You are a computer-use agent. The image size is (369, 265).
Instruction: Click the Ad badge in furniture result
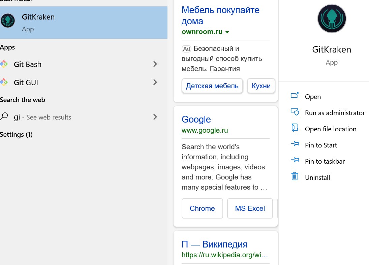click(186, 49)
